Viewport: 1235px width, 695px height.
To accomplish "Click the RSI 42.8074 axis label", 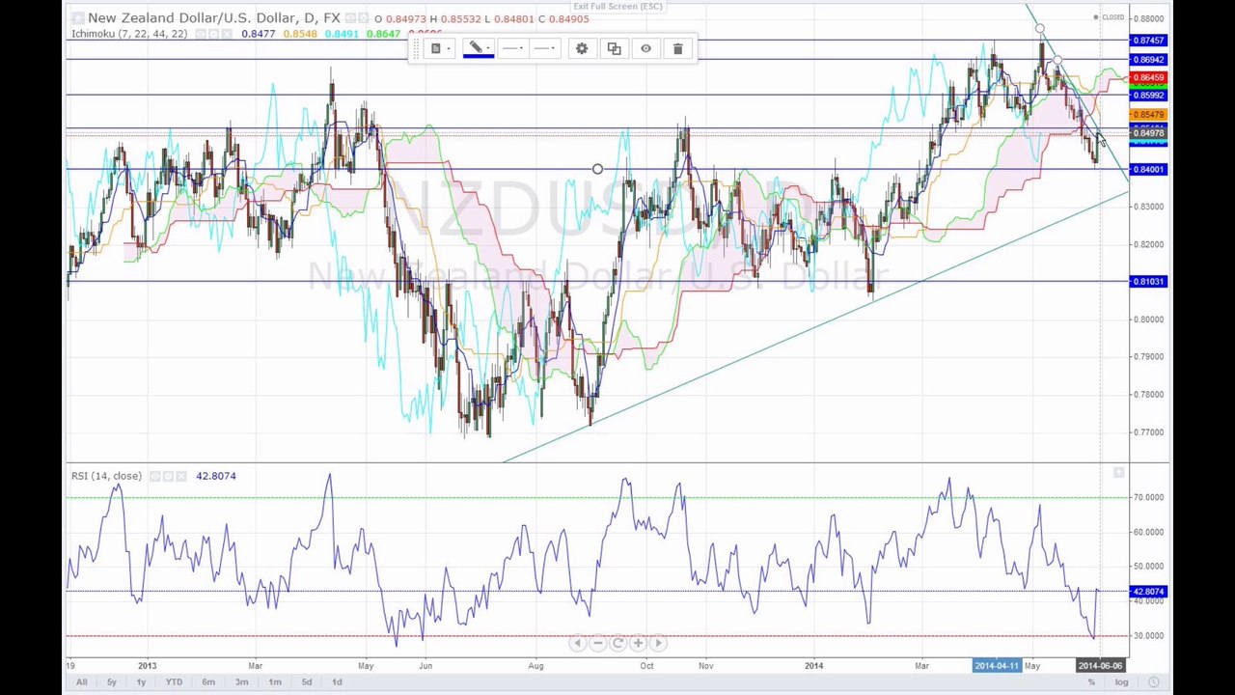I will (x=1148, y=592).
